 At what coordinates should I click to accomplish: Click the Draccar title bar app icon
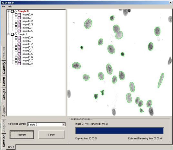tap(3, 3)
